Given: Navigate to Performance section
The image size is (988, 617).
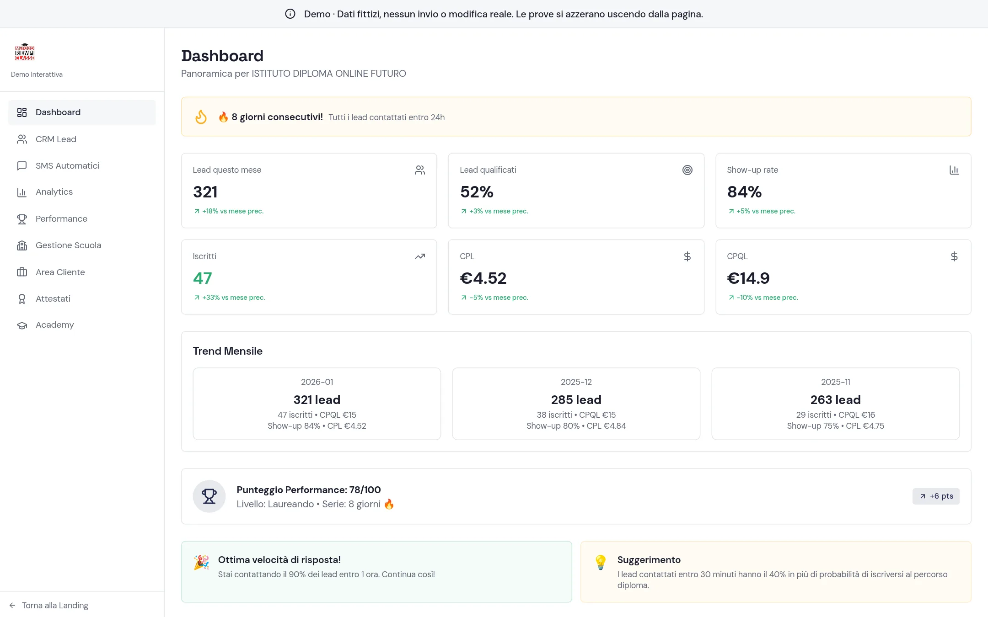Looking at the screenshot, I should click(x=82, y=219).
